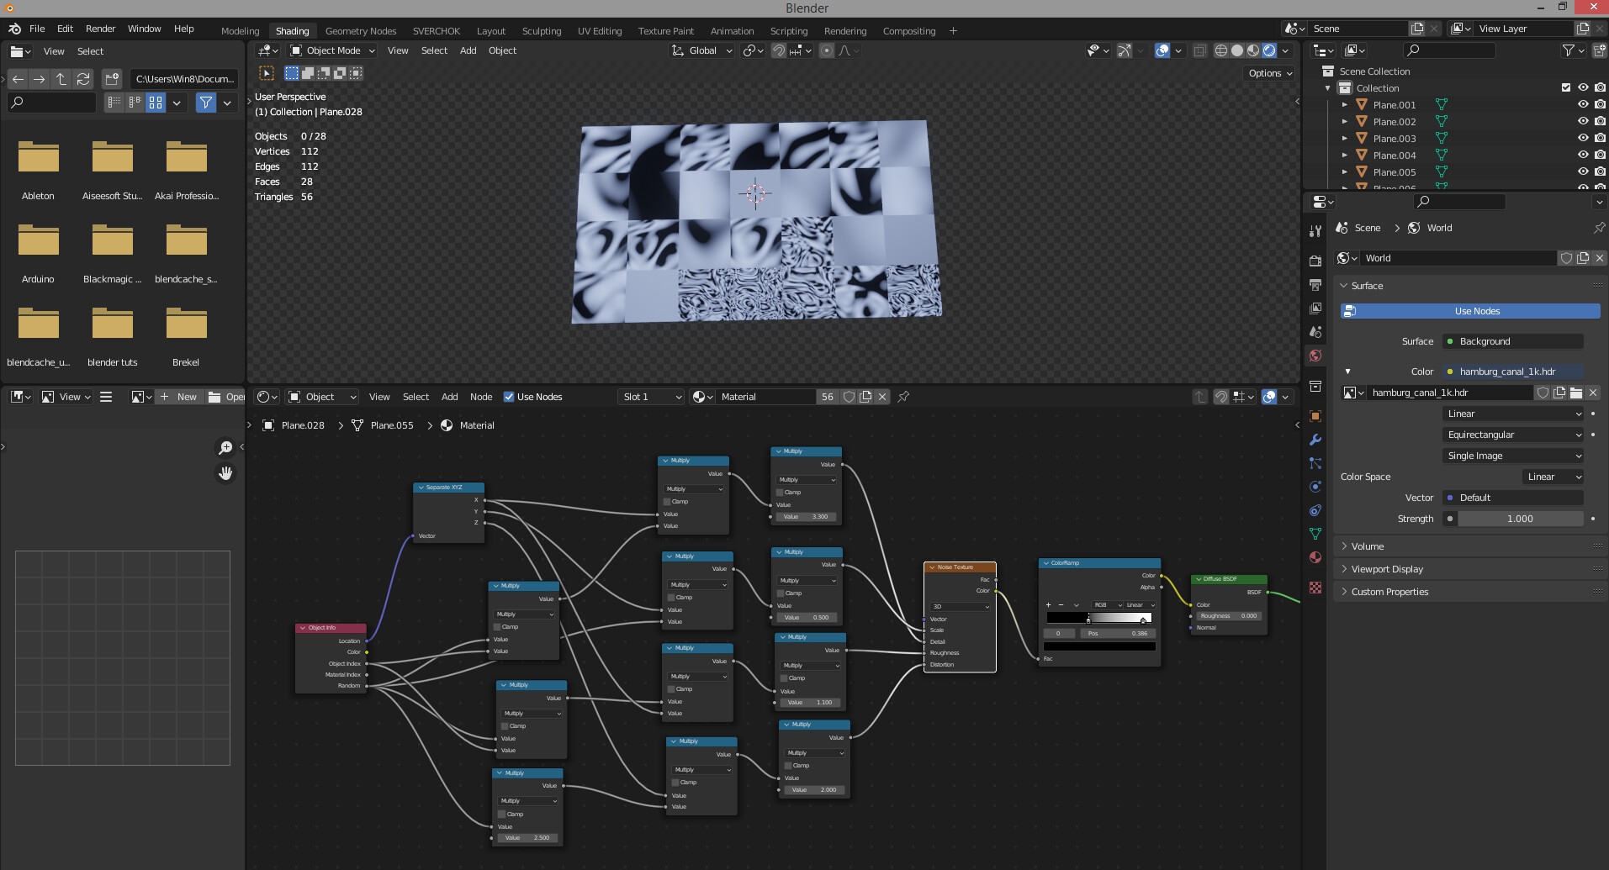Screen dimensions: 1609x870
Task: Refresh the file browser listing
Action: point(83,79)
